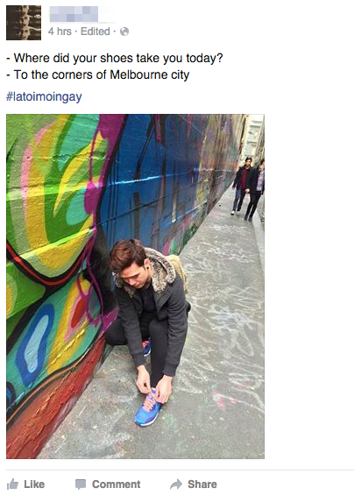The height and width of the screenshot is (495, 354).
Task: Open the #latoimoingay hashtag
Action: (44, 96)
